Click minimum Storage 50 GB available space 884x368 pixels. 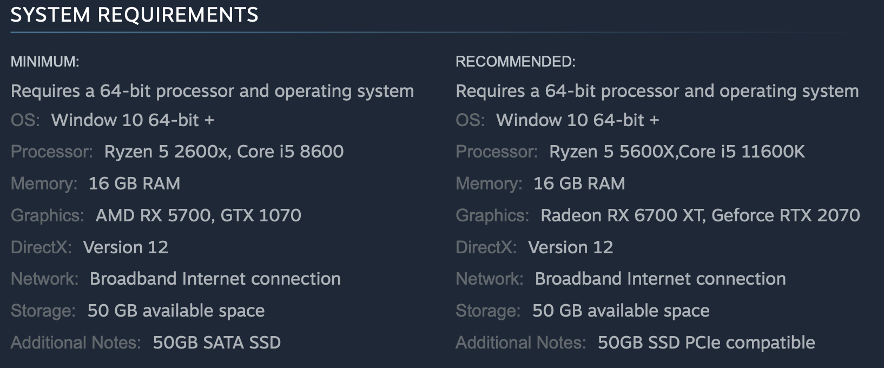coord(176,311)
